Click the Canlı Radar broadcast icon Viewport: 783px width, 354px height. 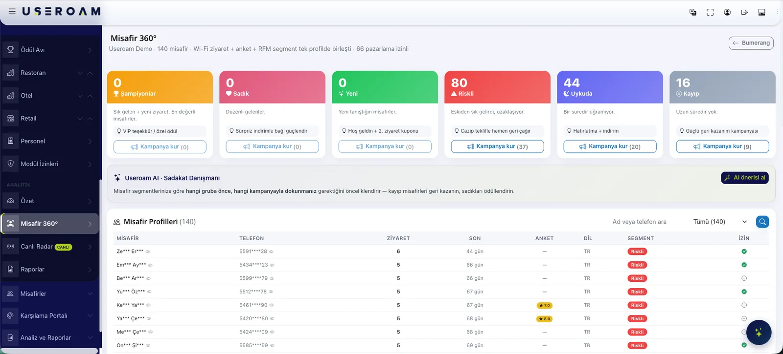click(x=10, y=247)
